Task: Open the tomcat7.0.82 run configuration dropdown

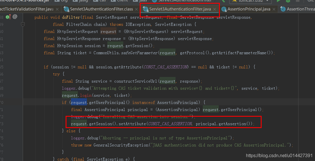Action: [250, 1]
